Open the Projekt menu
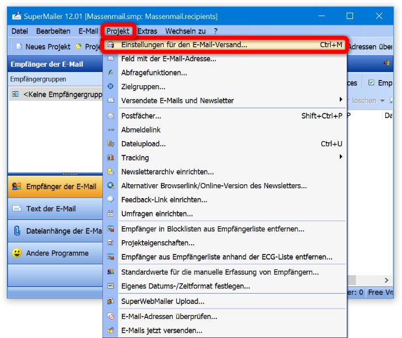Image resolution: width=402 pixels, height=338 pixels. (x=118, y=31)
